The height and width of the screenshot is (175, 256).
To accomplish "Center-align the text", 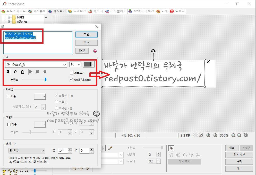I will (37, 72).
